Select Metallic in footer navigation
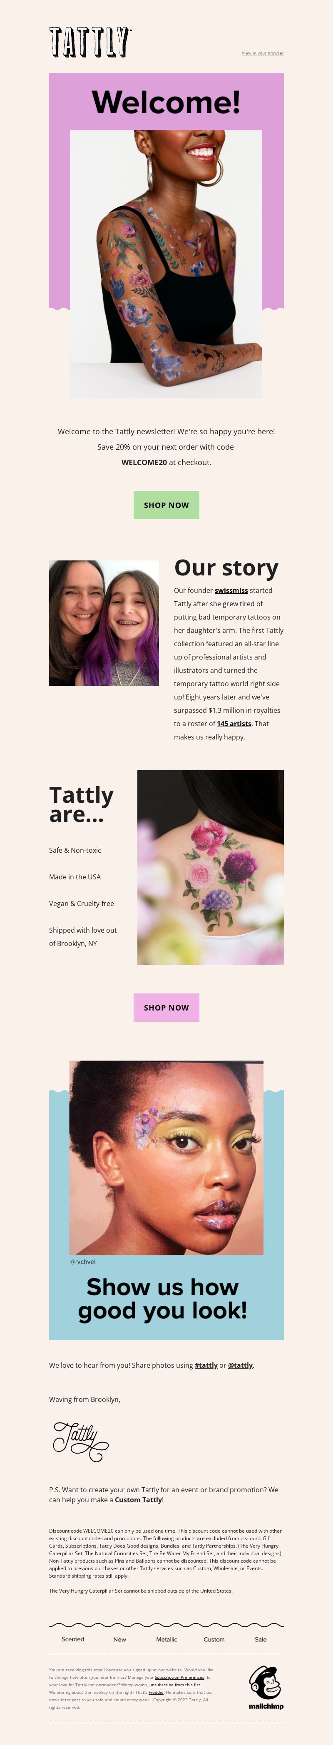The height and width of the screenshot is (1745, 333). (x=166, y=1639)
